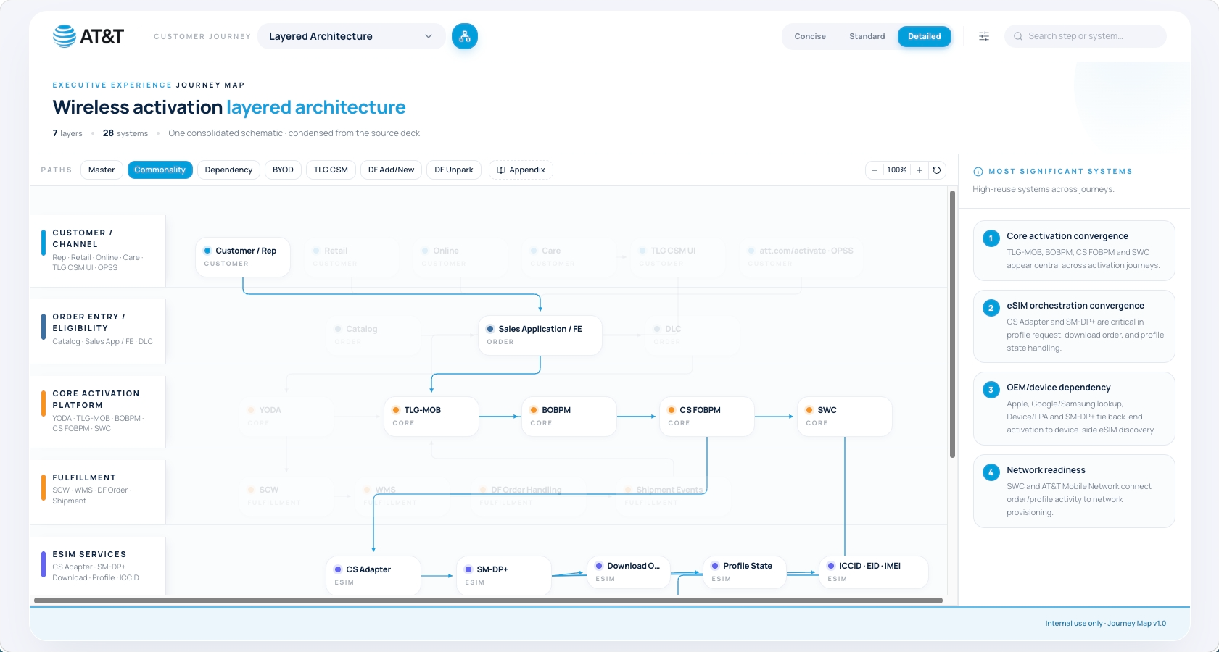Select the Customer / Rep node
Screen dimensions: 1219x652
point(243,257)
